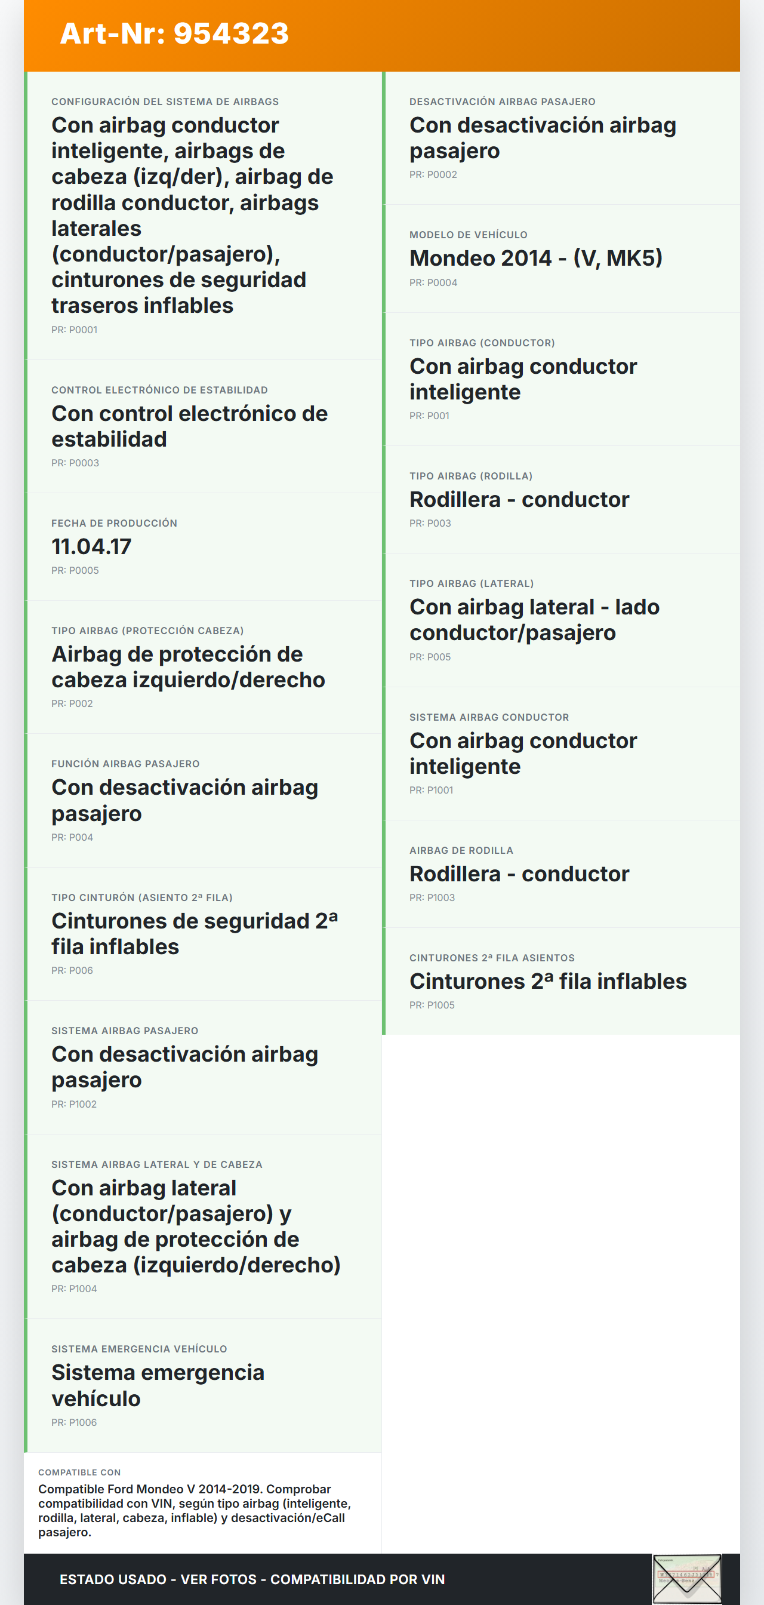Click the envelope VIN icon in footer

click(x=686, y=1578)
